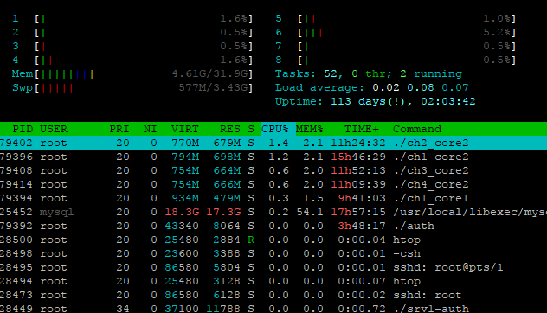Click the 4.61G/31.9G memory value

pos(210,73)
